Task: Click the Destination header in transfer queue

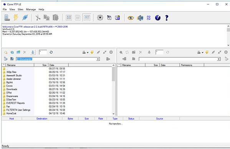Action: [x=42, y=119]
